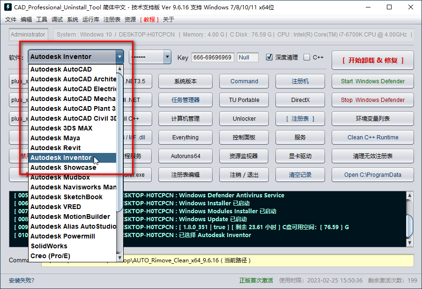Image resolution: width=422 pixels, height=289 pixels.
Task: Click the Key input field 666-69696969
Action: point(213,57)
